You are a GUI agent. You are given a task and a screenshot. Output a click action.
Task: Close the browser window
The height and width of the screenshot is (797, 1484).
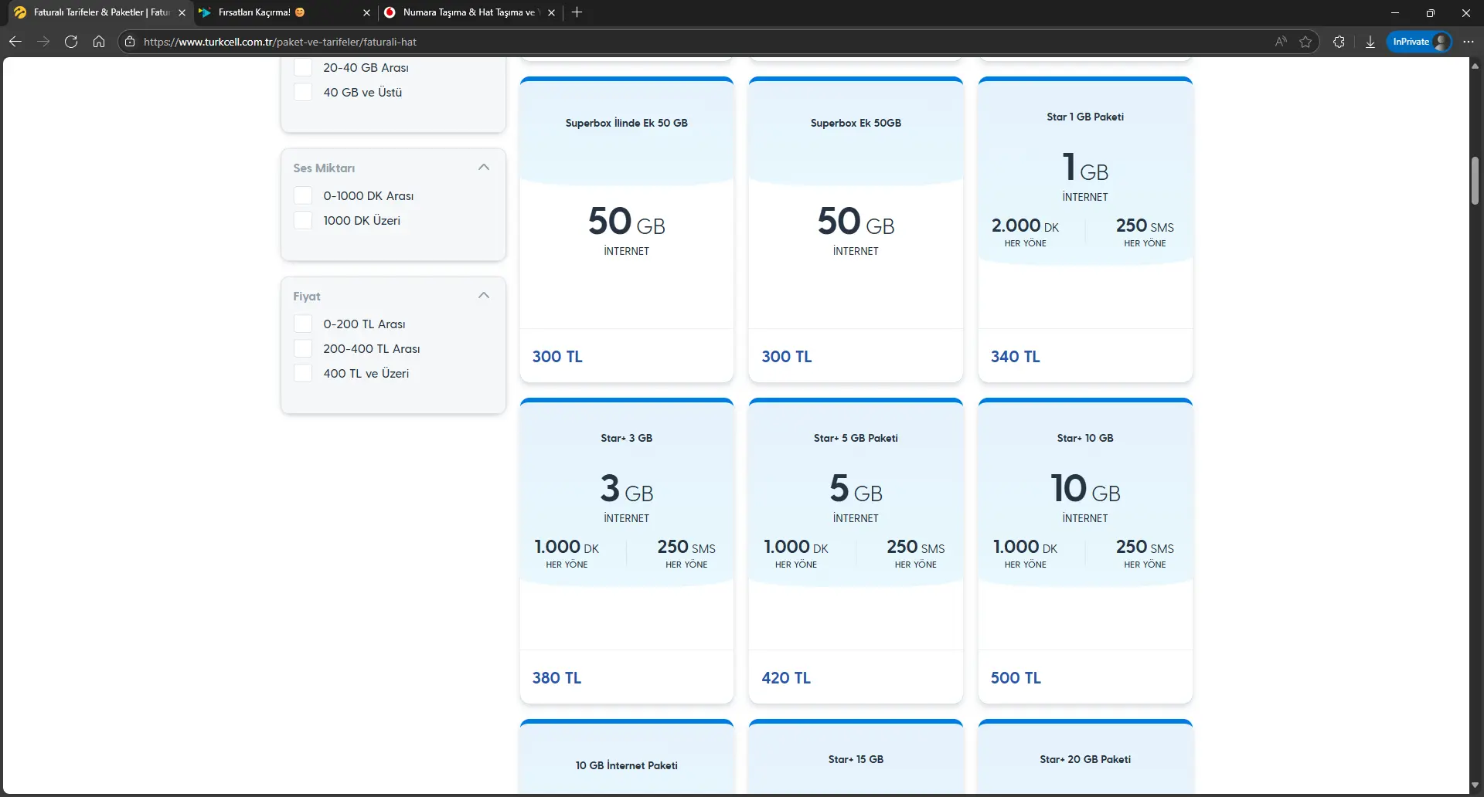(1466, 12)
